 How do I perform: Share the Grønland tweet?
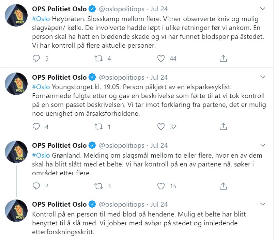[x=223, y=186]
